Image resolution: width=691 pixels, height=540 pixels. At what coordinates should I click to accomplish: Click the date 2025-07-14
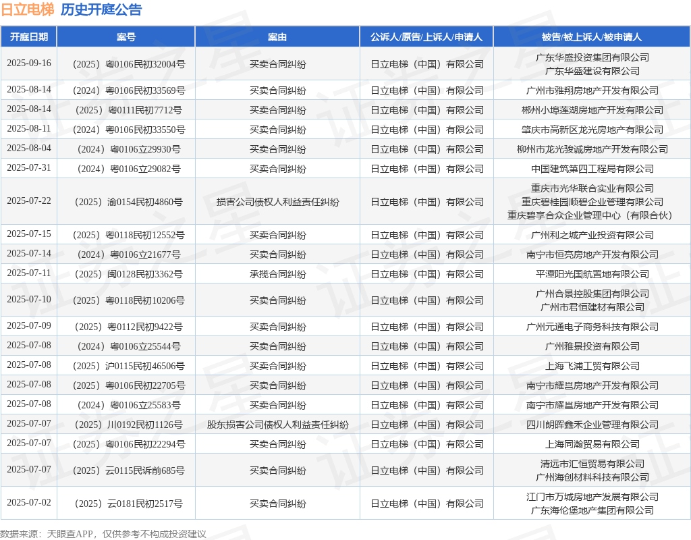(x=28, y=254)
